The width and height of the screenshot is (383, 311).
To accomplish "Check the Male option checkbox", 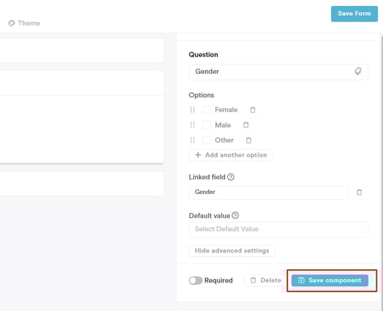I will click(x=207, y=125).
